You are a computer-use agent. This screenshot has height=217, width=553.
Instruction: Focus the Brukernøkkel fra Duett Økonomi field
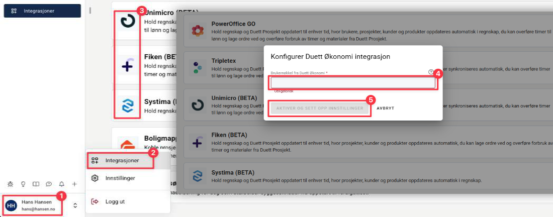353,83
